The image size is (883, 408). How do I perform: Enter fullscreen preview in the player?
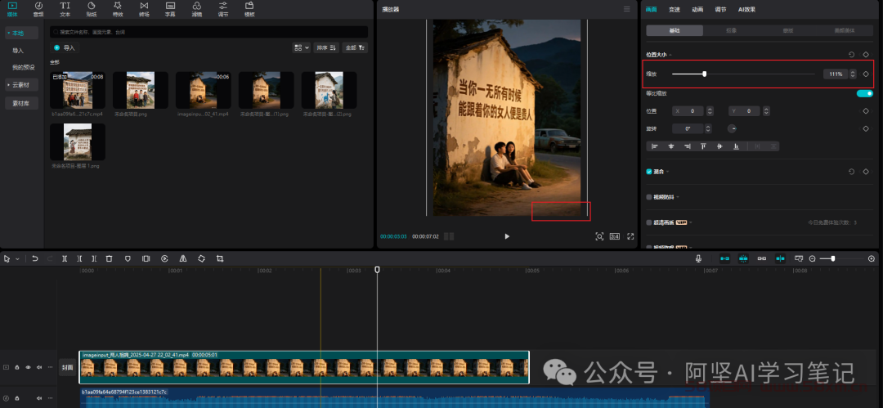point(630,236)
